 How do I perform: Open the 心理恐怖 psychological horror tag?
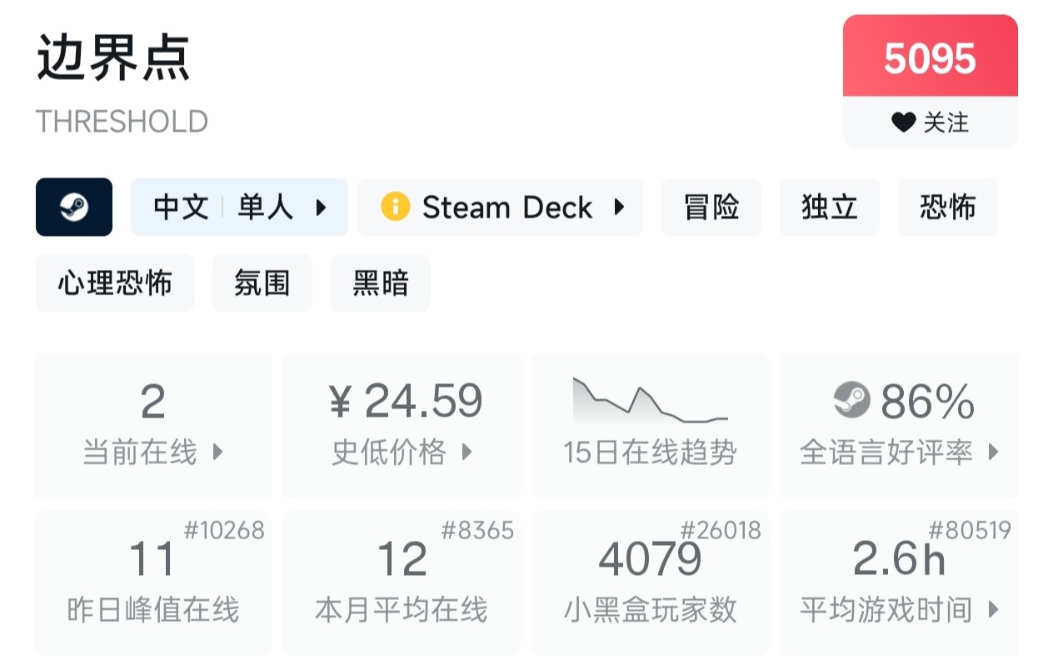coord(115,283)
